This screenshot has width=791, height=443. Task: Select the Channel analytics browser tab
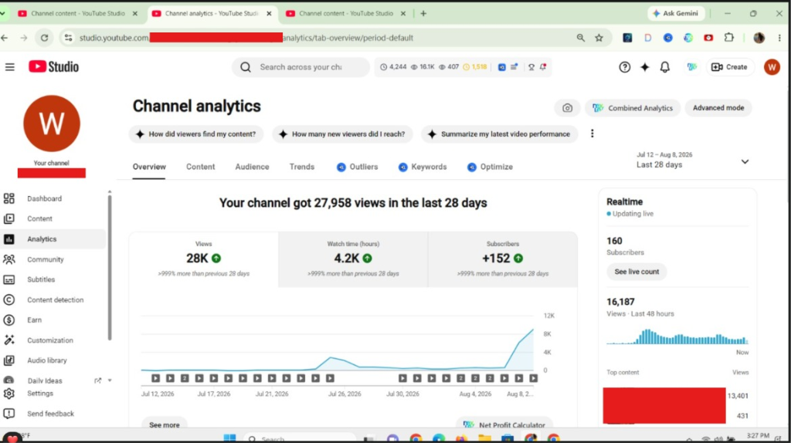tap(212, 14)
